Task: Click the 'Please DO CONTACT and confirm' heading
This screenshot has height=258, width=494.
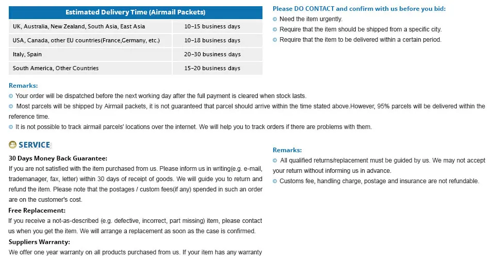Action: [359, 9]
